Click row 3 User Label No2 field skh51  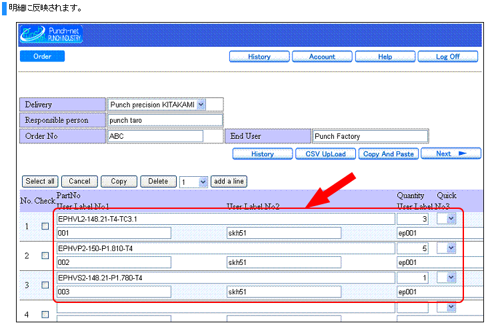(284, 292)
